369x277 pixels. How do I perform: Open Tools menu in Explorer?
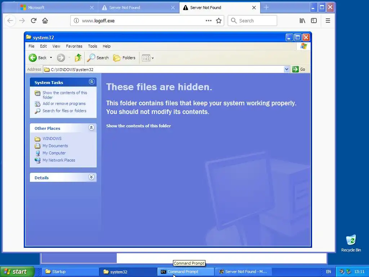pyautogui.click(x=93, y=46)
